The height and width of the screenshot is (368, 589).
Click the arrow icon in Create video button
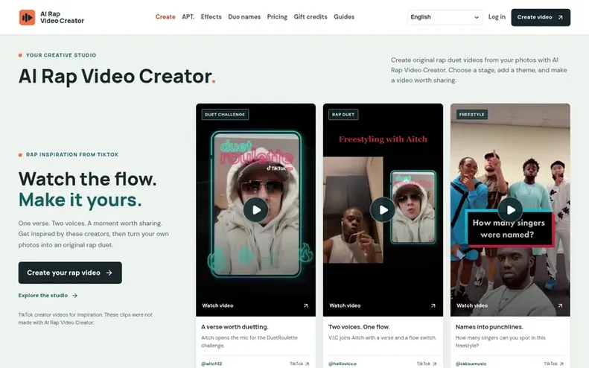coord(561,17)
